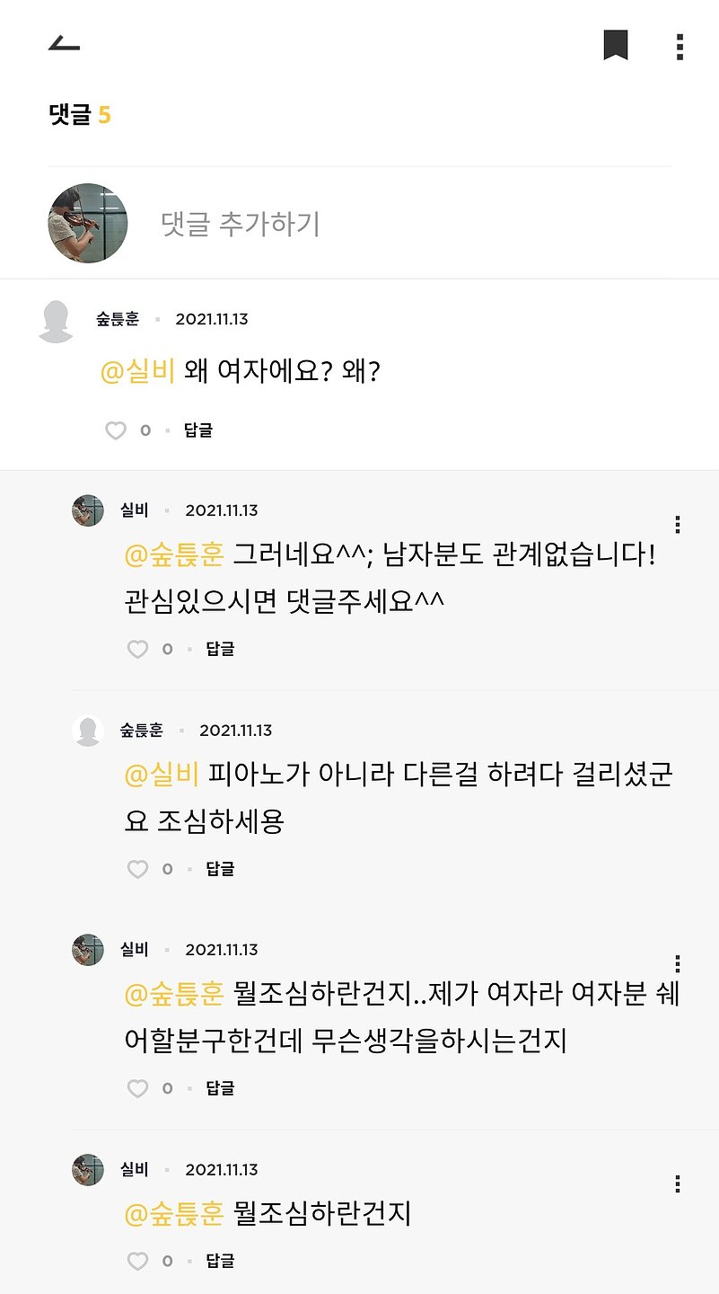Tap 답글 under '왜 여자에요? 왜?' comment

[198, 430]
